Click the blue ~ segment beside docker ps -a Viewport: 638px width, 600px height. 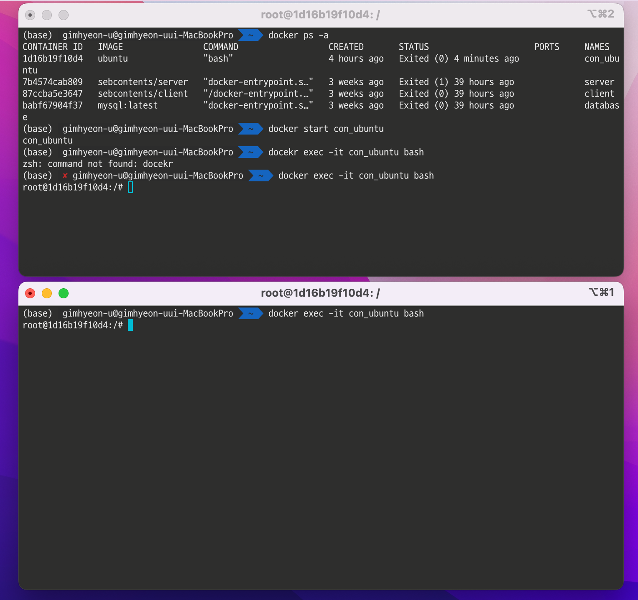(x=251, y=35)
